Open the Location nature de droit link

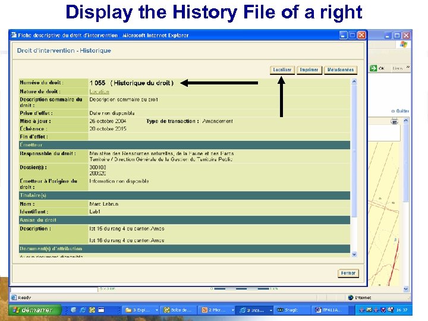click(99, 92)
